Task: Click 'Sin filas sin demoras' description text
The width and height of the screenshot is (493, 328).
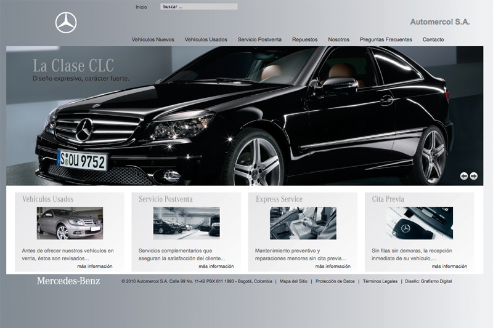Action: click(x=412, y=255)
